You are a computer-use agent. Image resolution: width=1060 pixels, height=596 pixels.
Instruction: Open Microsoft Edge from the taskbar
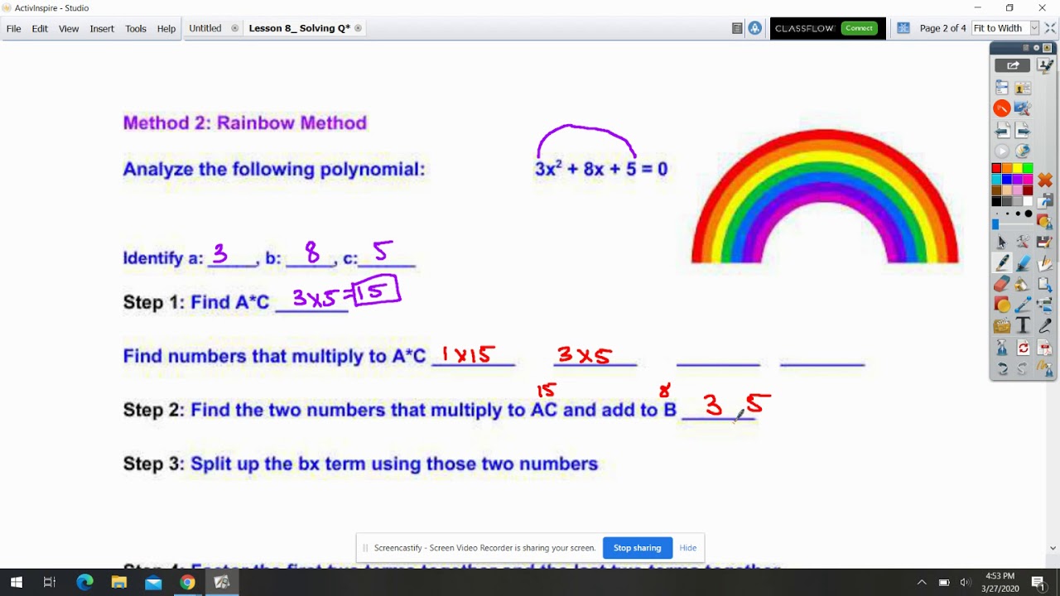click(85, 583)
